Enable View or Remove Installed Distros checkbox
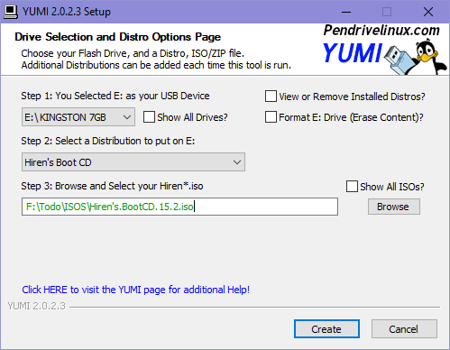Viewport: 450px width, 350px height. (271, 97)
